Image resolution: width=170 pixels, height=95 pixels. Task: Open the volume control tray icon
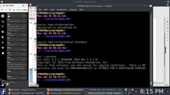click(x=133, y=90)
